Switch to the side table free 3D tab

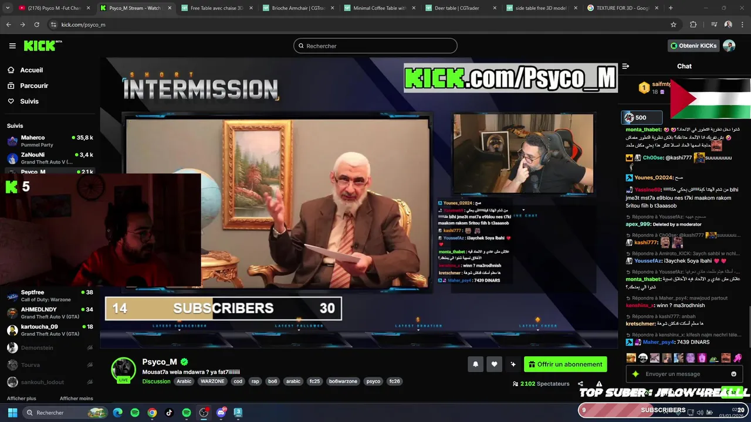543,8
